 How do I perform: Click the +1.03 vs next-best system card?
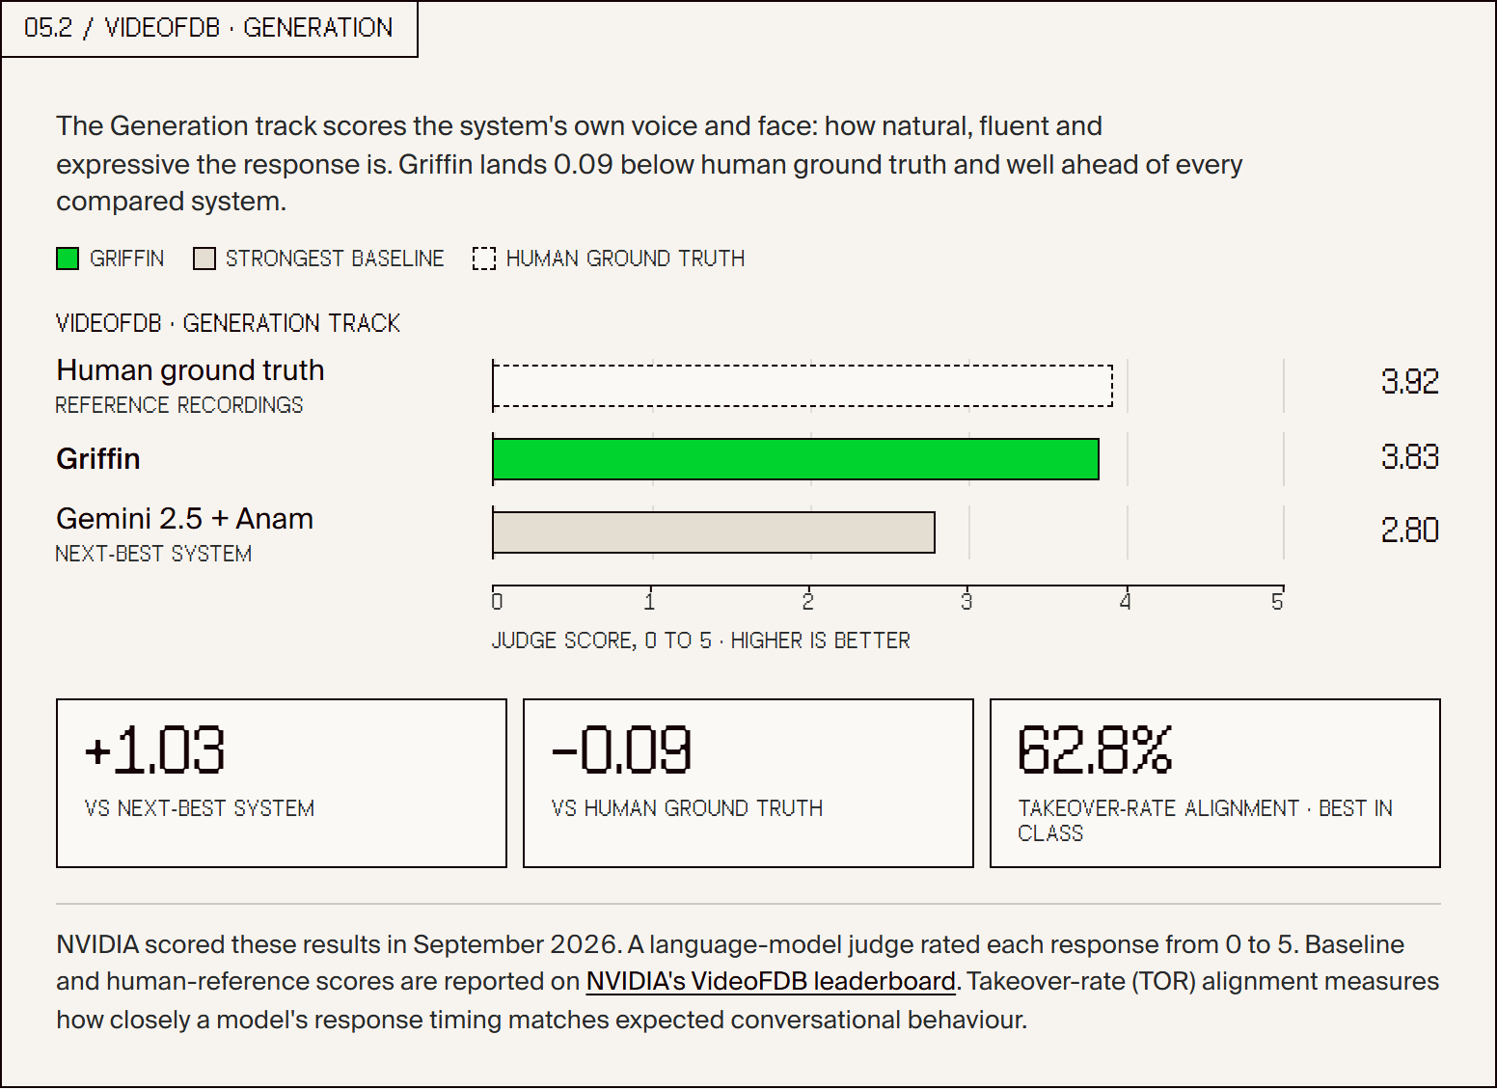(282, 783)
